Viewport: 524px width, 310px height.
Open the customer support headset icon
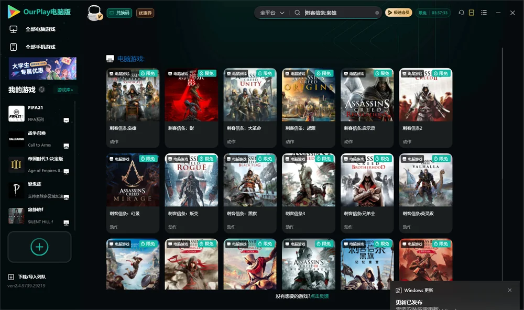[x=462, y=13]
